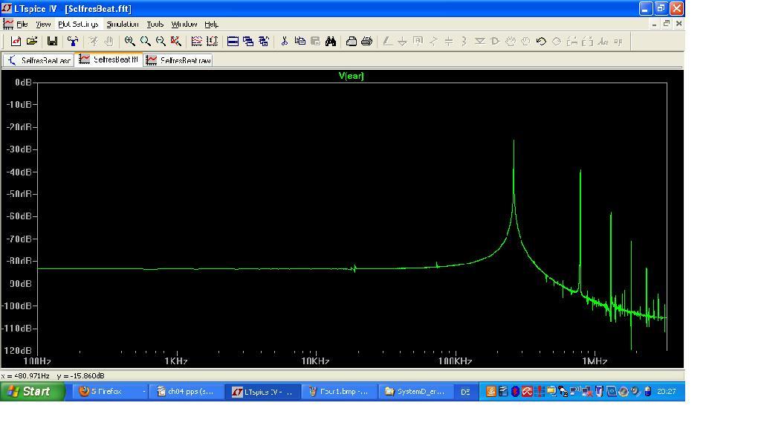Image resolution: width=761 pixels, height=446 pixels.
Task: Open the Control Panel hammer icon
Action: (73, 42)
